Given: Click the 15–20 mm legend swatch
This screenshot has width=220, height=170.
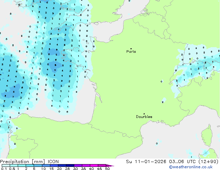Looking at the screenshot, I should pos(54,165).
